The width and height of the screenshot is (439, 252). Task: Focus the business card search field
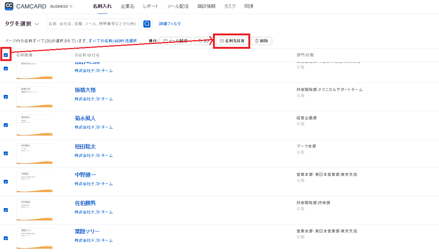(94, 24)
